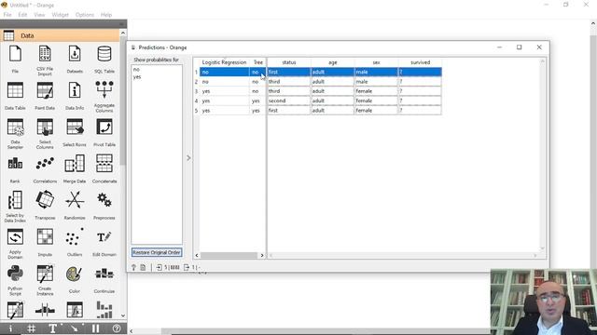Sort by the Tree column header

[257, 62]
